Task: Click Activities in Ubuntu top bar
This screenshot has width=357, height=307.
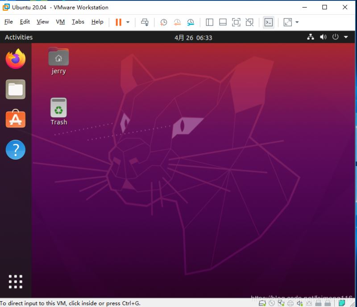Action: tap(19, 38)
